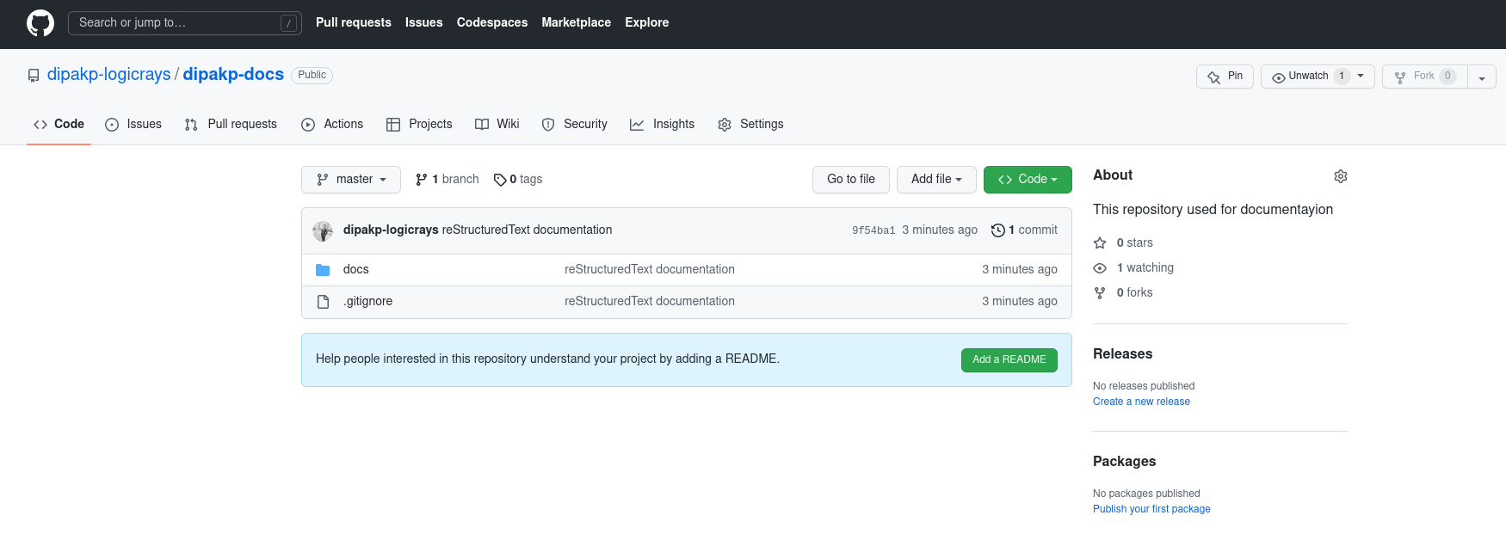The image size is (1506, 540).
Task: Open Pull requests in the top navigation
Action: point(354,23)
